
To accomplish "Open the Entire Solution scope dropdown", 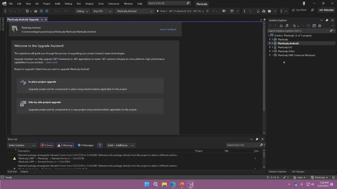I will point(22,145).
